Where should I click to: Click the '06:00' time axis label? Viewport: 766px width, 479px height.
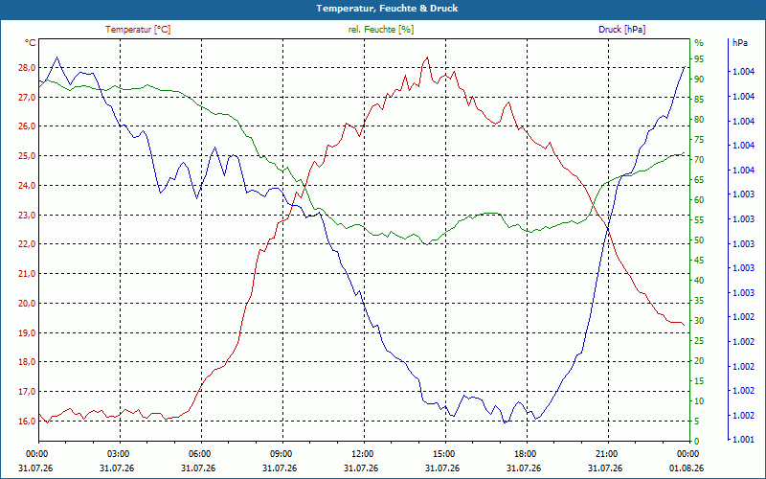click(201, 454)
